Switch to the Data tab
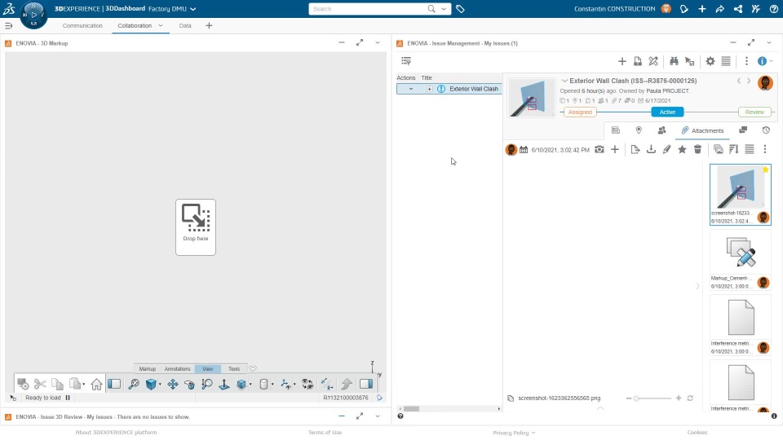This screenshot has height=440, width=783. [x=185, y=25]
